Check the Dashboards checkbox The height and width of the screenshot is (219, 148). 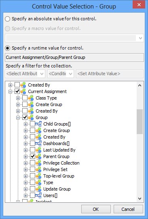pyautogui.click(x=32, y=143)
